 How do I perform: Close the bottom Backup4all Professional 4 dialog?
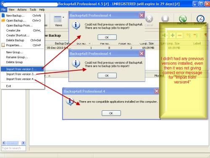pyautogui.click(x=157, y=91)
